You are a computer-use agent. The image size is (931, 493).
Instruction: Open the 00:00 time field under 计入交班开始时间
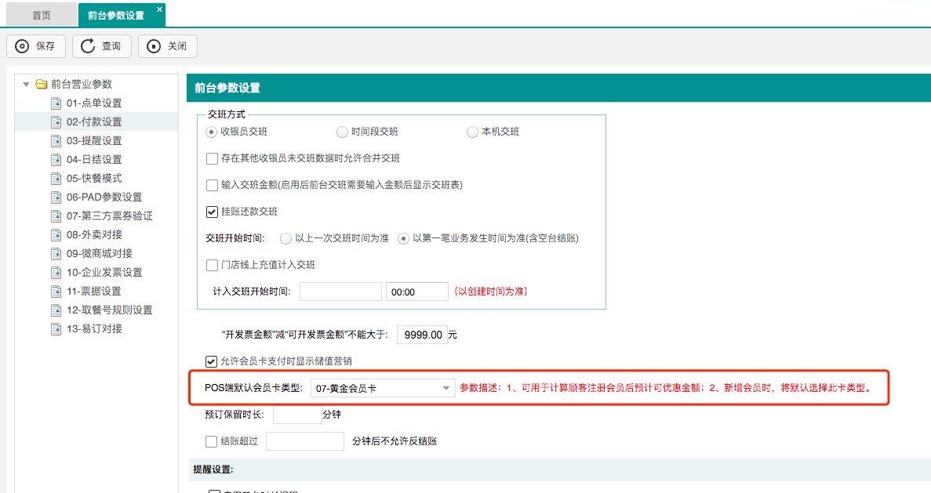click(416, 292)
